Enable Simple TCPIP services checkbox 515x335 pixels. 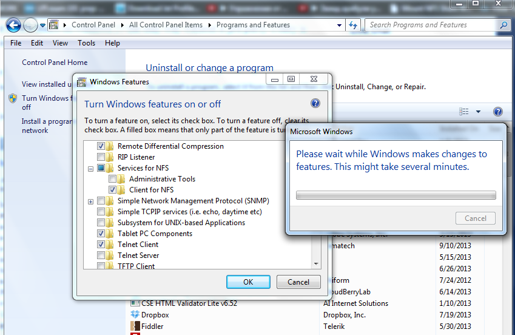(101, 211)
